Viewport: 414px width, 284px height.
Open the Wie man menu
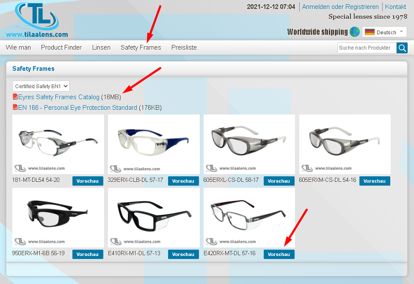[18, 47]
